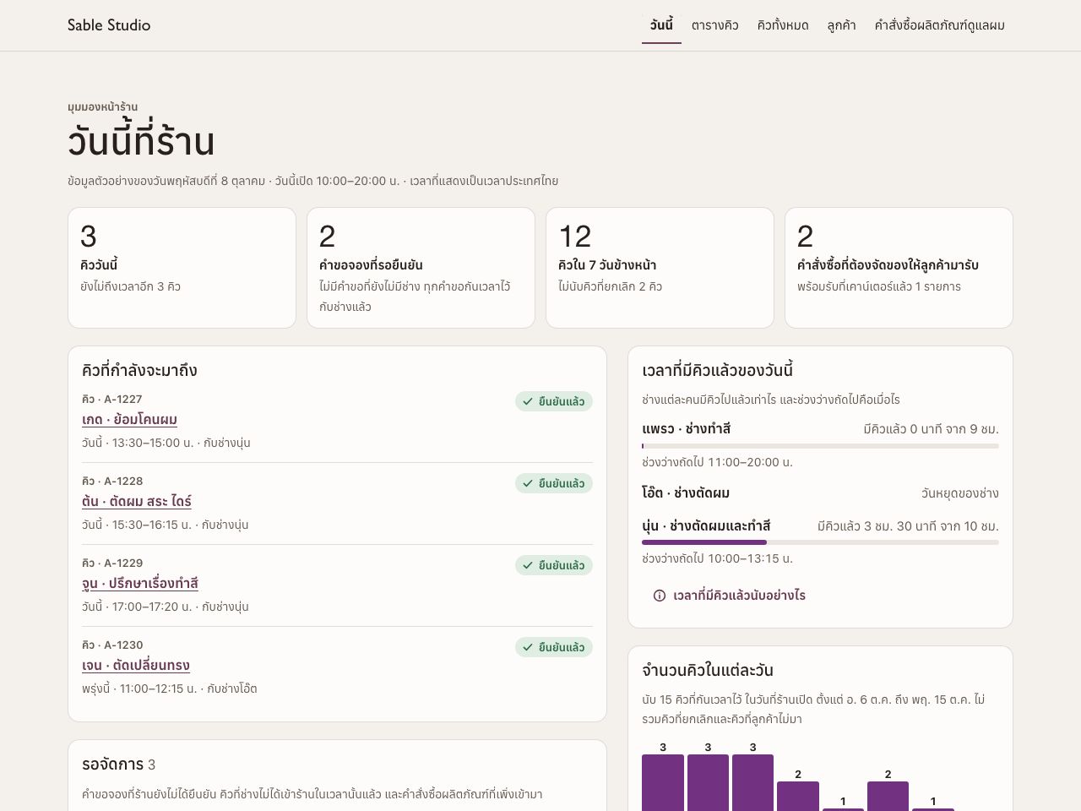Click นุ่น · ช่างตัดผมและทำสี booked-time progress bar
This screenshot has width=1081, height=811.
[x=820, y=542]
